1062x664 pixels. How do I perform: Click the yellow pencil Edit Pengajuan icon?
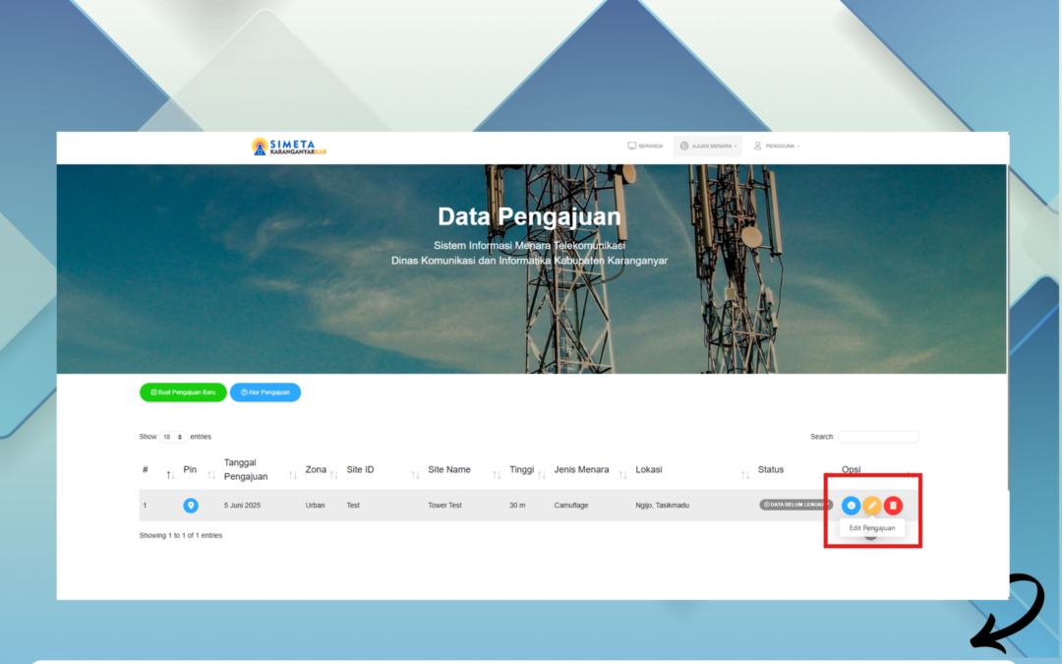871,506
